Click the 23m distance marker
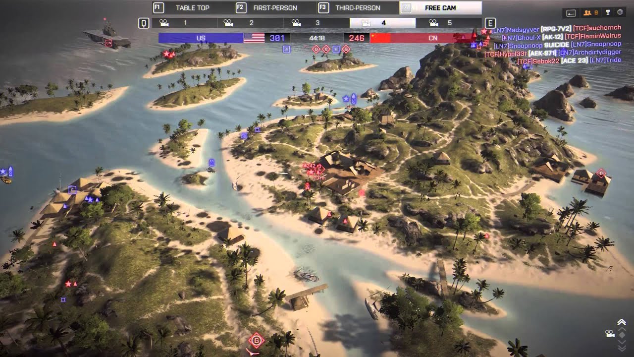The height and width of the screenshot is (357, 634). [319, 178]
